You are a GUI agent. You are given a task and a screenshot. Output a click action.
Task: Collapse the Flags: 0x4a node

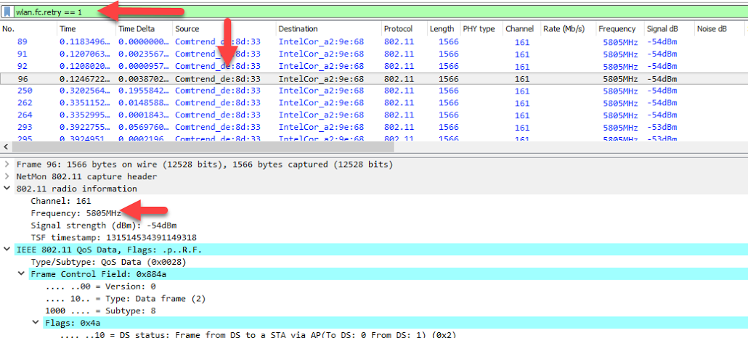(36, 323)
